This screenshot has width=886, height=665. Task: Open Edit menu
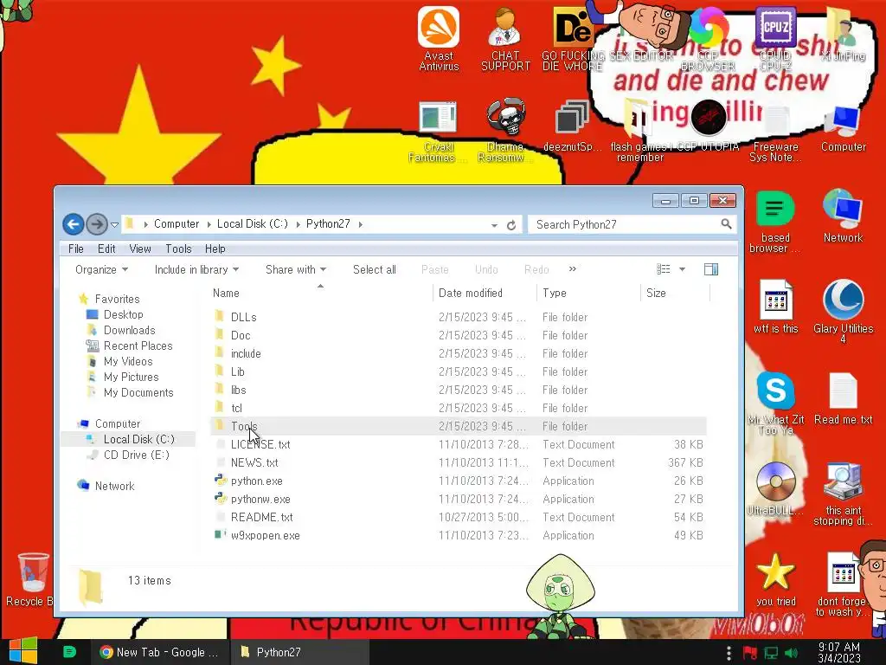click(106, 249)
